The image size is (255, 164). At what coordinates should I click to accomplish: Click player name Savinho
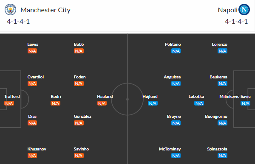(x=81, y=149)
